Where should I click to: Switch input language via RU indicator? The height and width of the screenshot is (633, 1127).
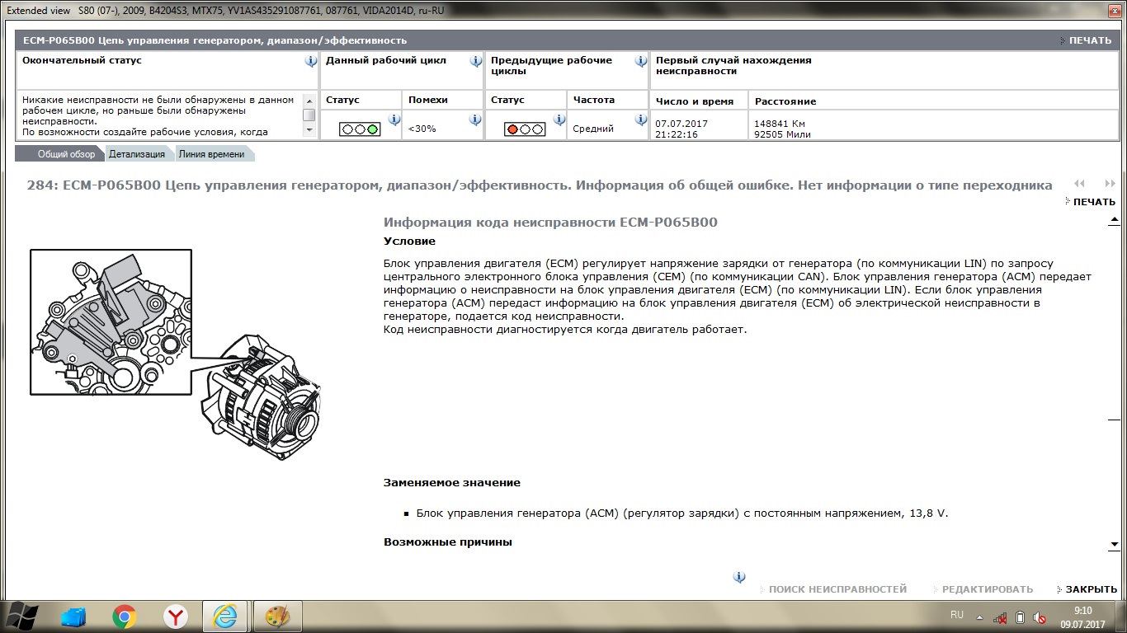[x=957, y=615]
